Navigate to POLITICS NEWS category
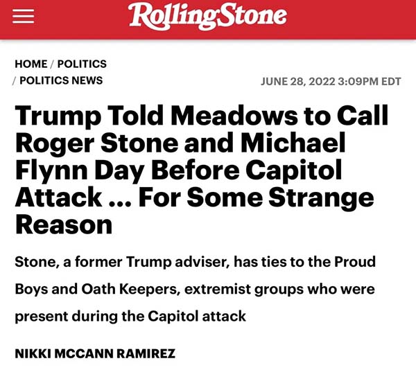This screenshot has height=370, width=416. (x=61, y=80)
